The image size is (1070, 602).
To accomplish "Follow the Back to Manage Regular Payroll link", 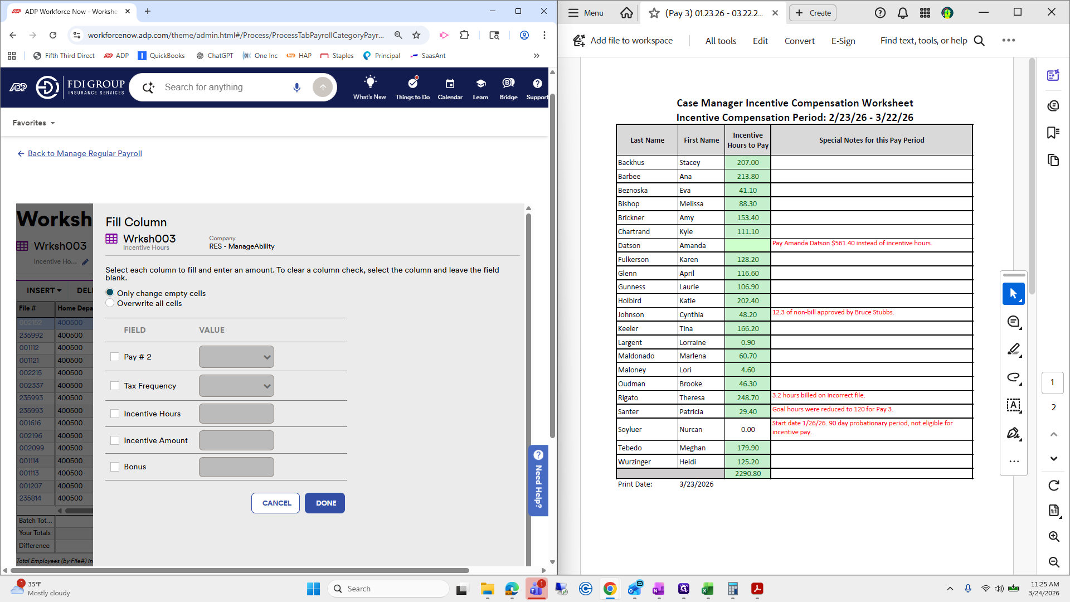I will click(x=85, y=153).
